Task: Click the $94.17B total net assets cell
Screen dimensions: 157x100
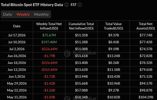Action: tap(146, 83)
